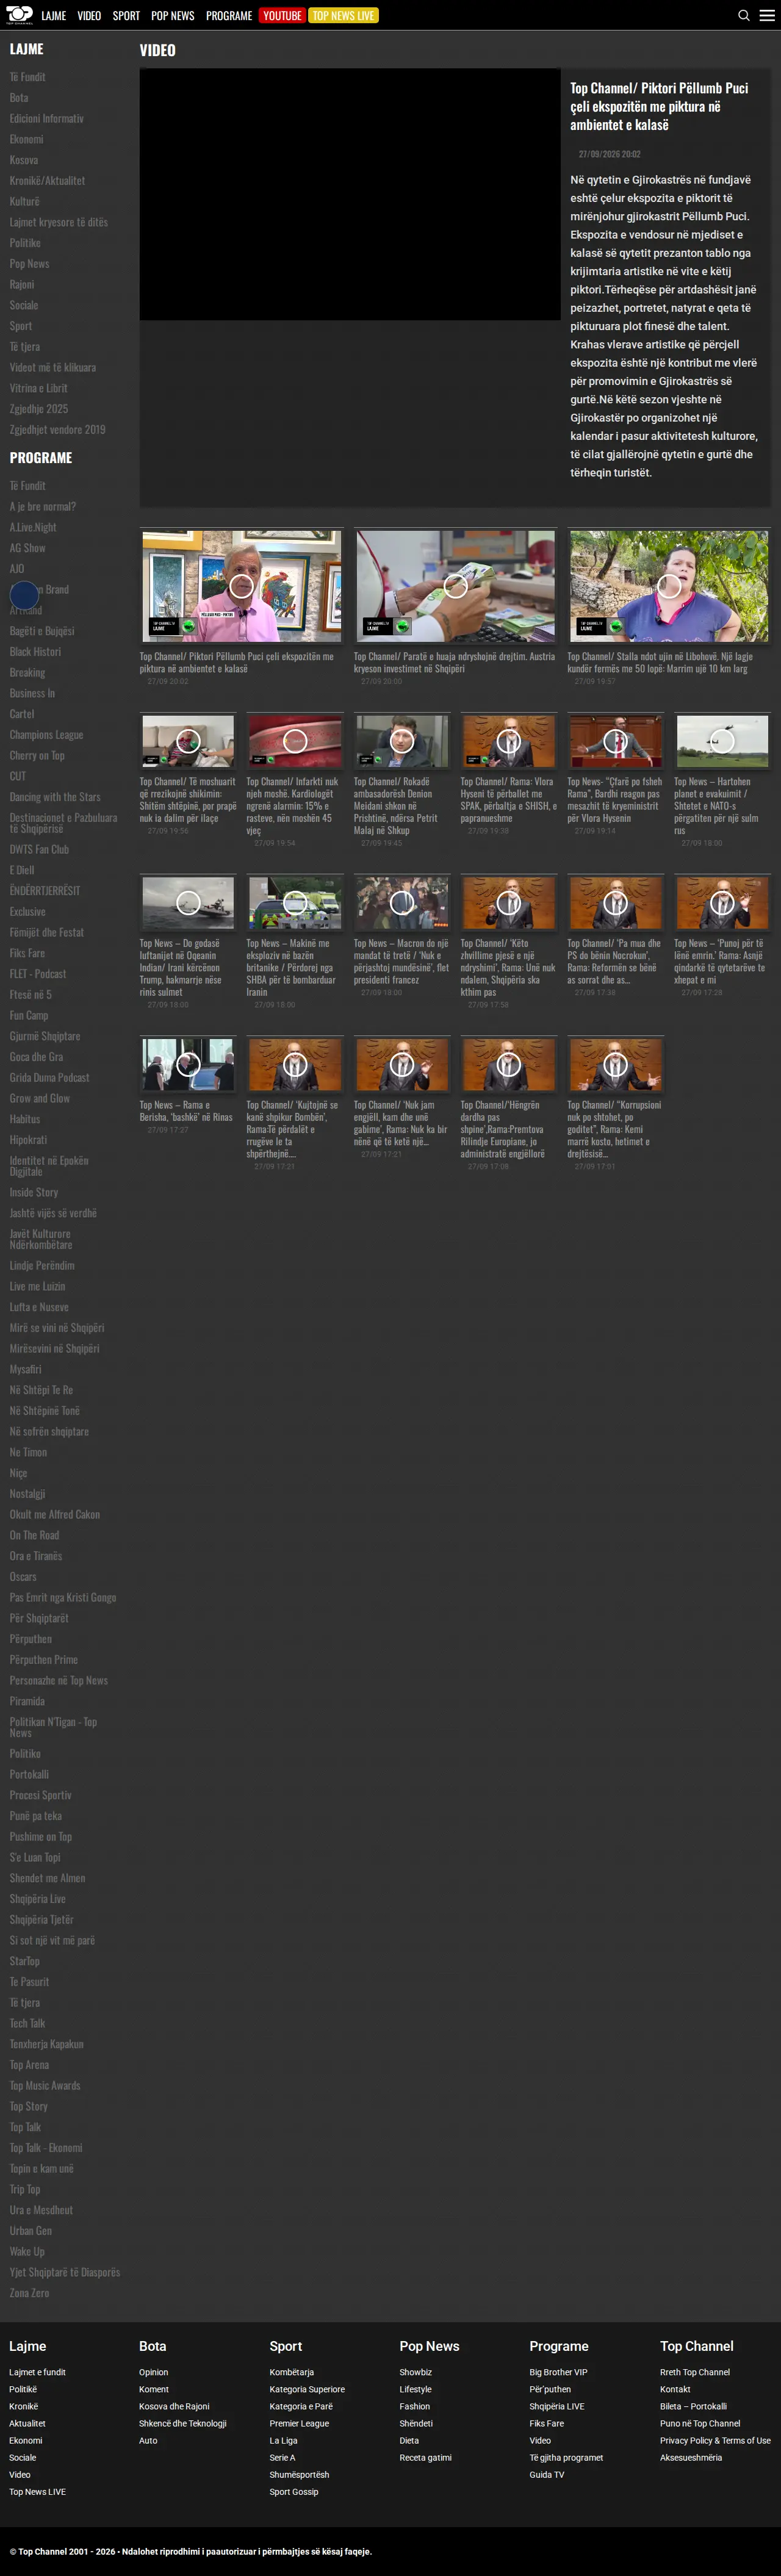
Task: Open the Kosova category in sidebar
Action: click(x=24, y=160)
